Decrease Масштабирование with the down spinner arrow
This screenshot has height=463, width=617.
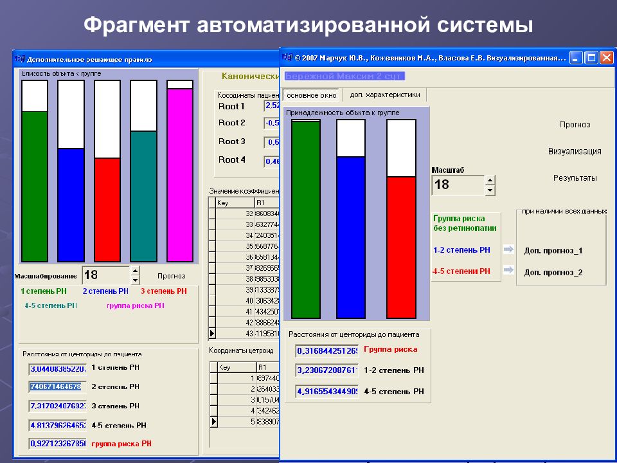coord(135,280)
